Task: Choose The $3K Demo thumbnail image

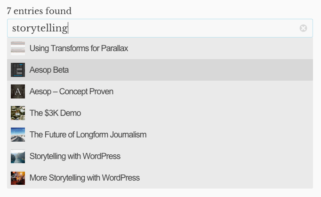Action: pyautogui.click(x=18, y=113)
